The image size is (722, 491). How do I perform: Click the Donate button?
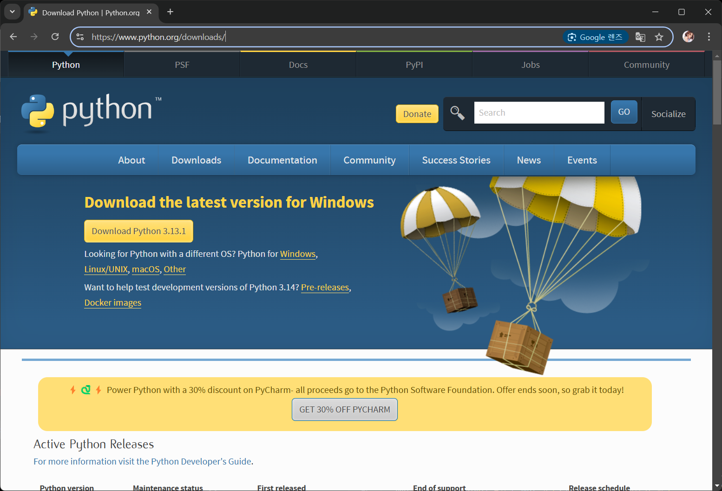pyautogui.click(x=417, y=114)
